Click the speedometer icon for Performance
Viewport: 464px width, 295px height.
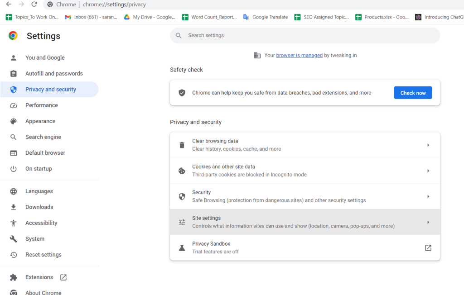click(x=13, y=105)
